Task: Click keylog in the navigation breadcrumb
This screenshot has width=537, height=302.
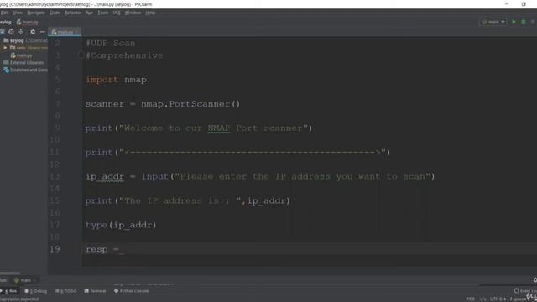Action: point(6,23)
